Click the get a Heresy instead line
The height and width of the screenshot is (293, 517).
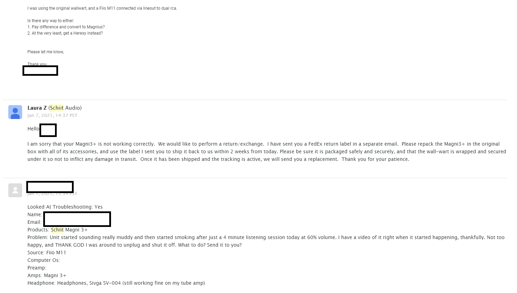(x=65, y=33)
